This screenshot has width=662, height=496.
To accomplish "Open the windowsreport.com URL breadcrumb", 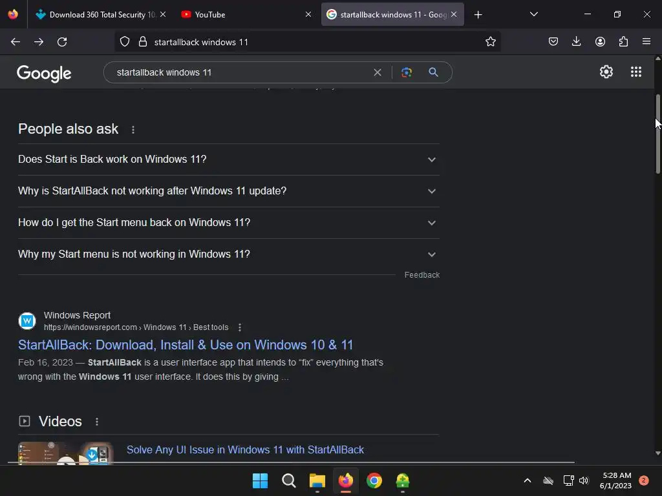I will (x=136, y=327).
